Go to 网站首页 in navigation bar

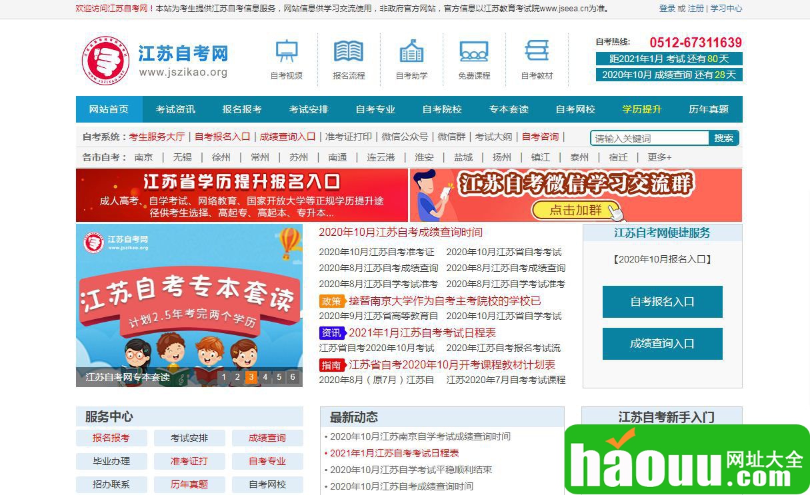(x=109, y=109)
